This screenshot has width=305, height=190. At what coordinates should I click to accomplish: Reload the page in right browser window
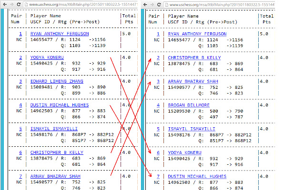point(159,4)
